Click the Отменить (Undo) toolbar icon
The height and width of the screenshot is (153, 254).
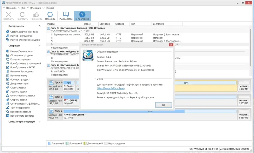9,15
